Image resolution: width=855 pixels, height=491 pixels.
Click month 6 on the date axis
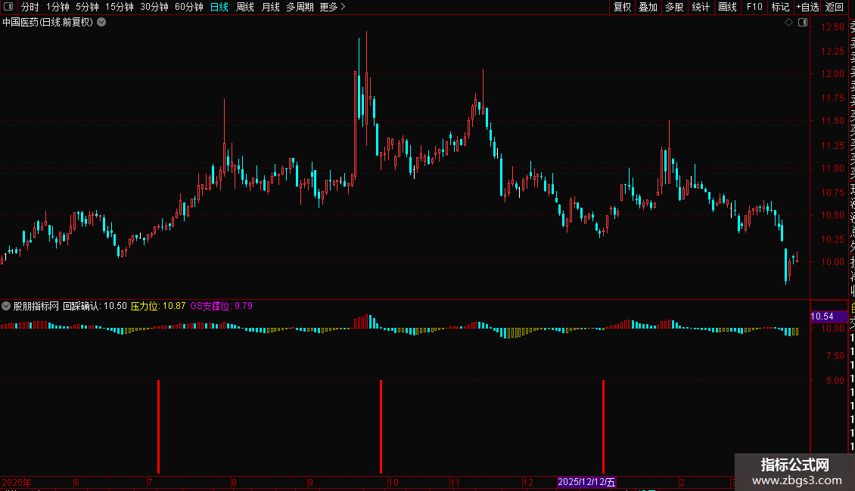tap(77, 482)
